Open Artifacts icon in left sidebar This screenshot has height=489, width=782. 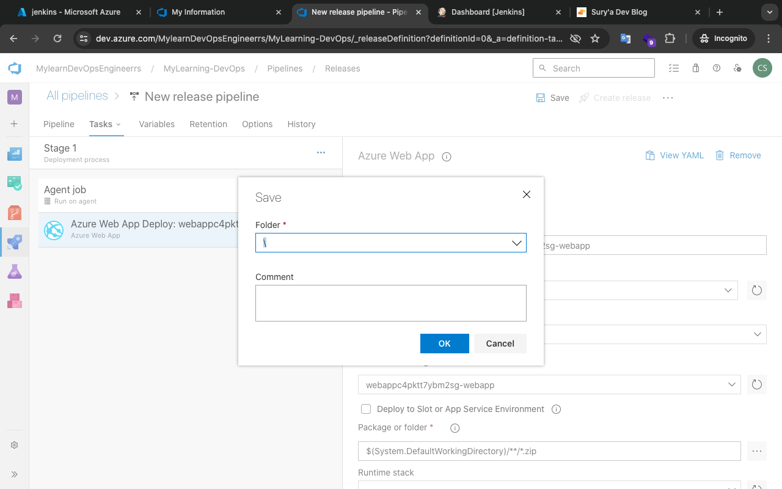point(15,301)
